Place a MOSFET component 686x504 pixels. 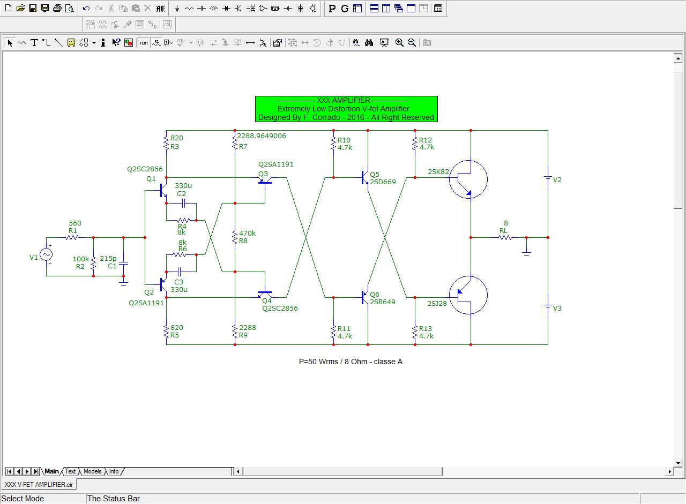(251, 9)
